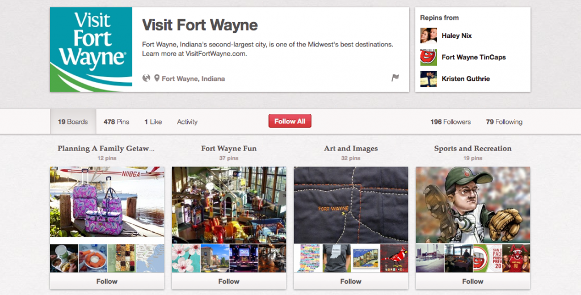
Task: Open the cherry blossom thumbnail
Action: click(x=186, y=258)
